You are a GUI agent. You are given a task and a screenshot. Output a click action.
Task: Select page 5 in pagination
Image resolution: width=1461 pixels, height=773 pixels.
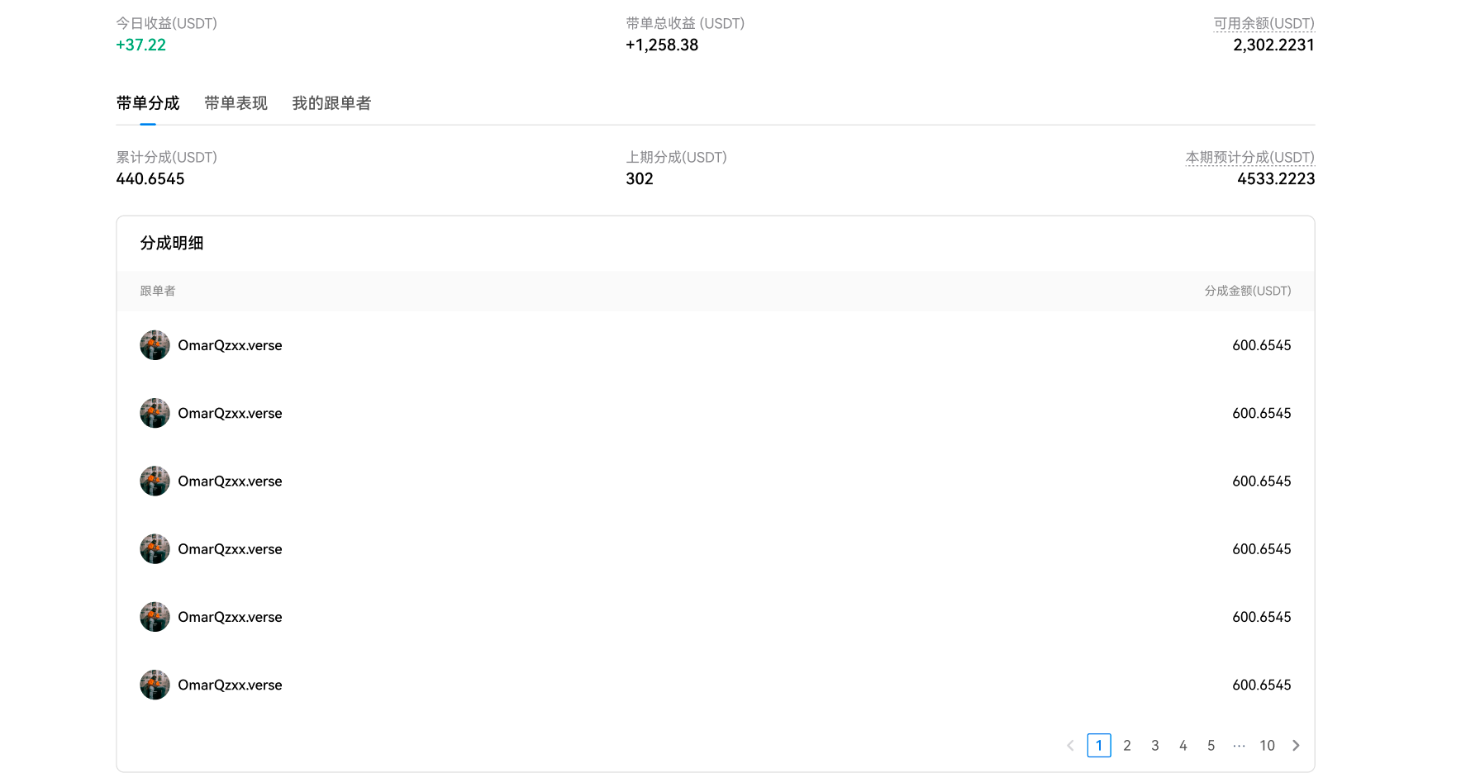coord(1211,746)
